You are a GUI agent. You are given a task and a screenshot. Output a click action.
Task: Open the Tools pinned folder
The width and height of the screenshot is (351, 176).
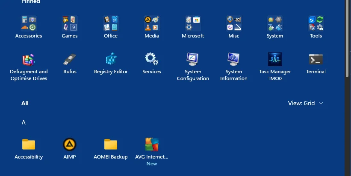pos(316,27)
